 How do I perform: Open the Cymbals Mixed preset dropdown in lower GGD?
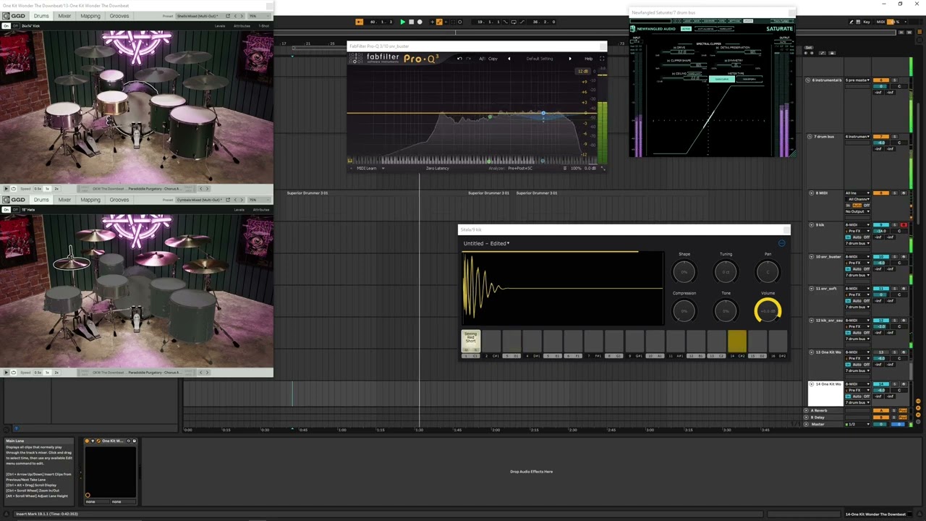[x=199, y=200]
